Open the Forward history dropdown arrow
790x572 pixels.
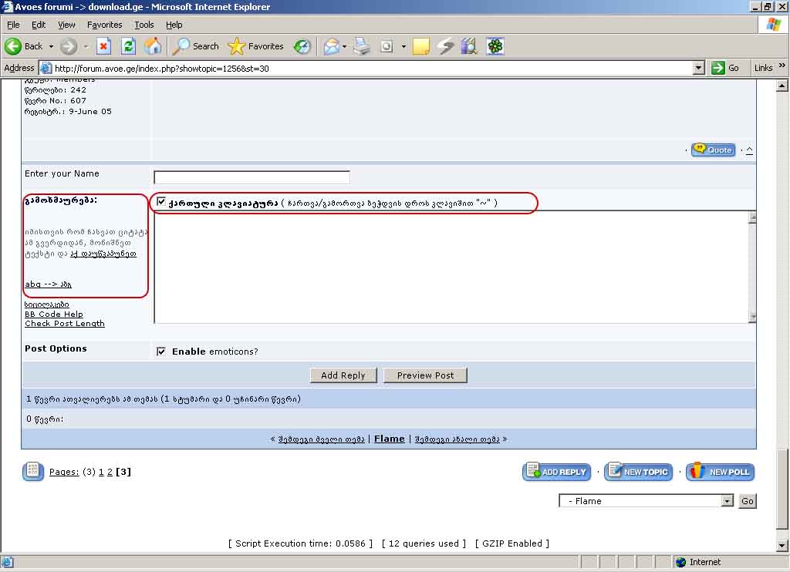[x=86, y=46]
